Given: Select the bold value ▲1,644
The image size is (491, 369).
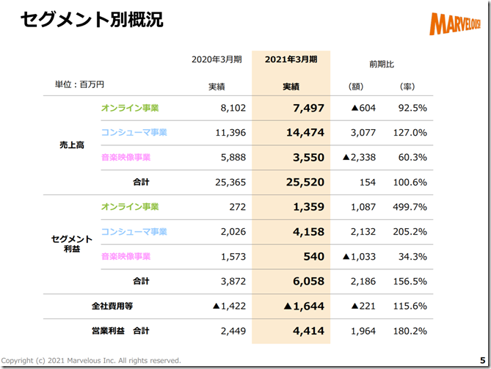Looking at the screenshot, I should tap(304, 306).
